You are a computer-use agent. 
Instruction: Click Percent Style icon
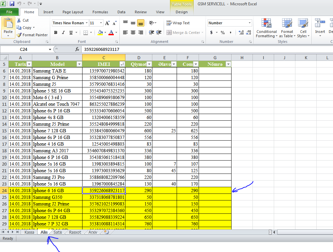(x=223, y=33)
